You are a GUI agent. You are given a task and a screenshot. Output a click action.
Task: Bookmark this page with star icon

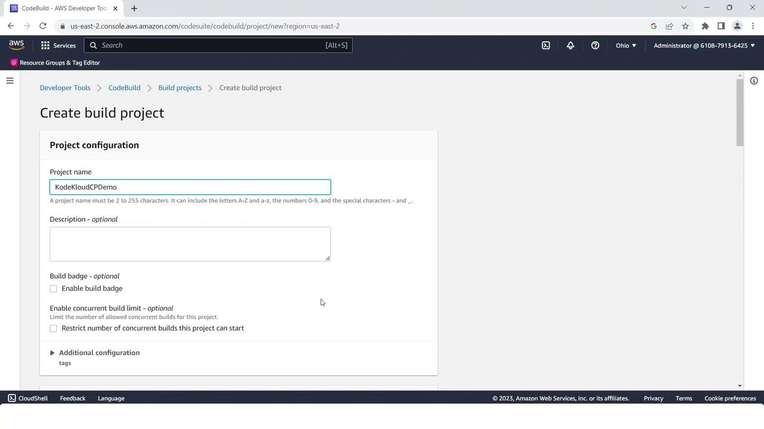click(685, 26)
